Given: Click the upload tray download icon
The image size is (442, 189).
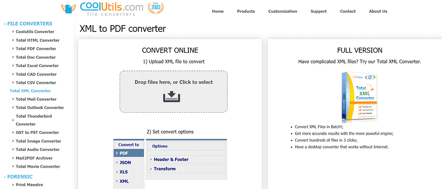Looking at the screenshot, I should pos(173,97).
